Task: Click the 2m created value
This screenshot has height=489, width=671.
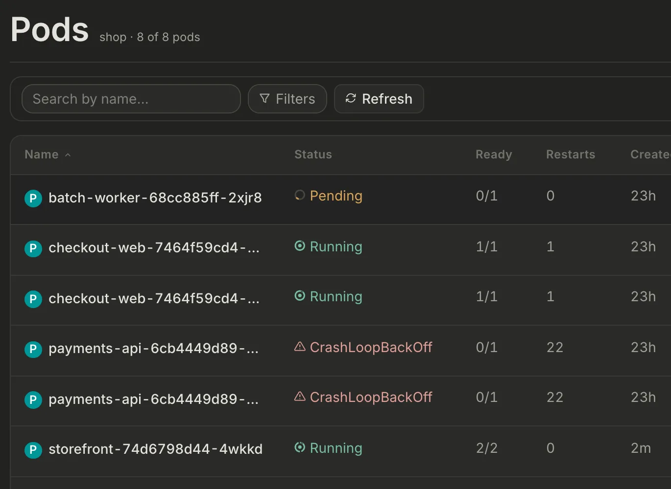Action: coord(641,448)
